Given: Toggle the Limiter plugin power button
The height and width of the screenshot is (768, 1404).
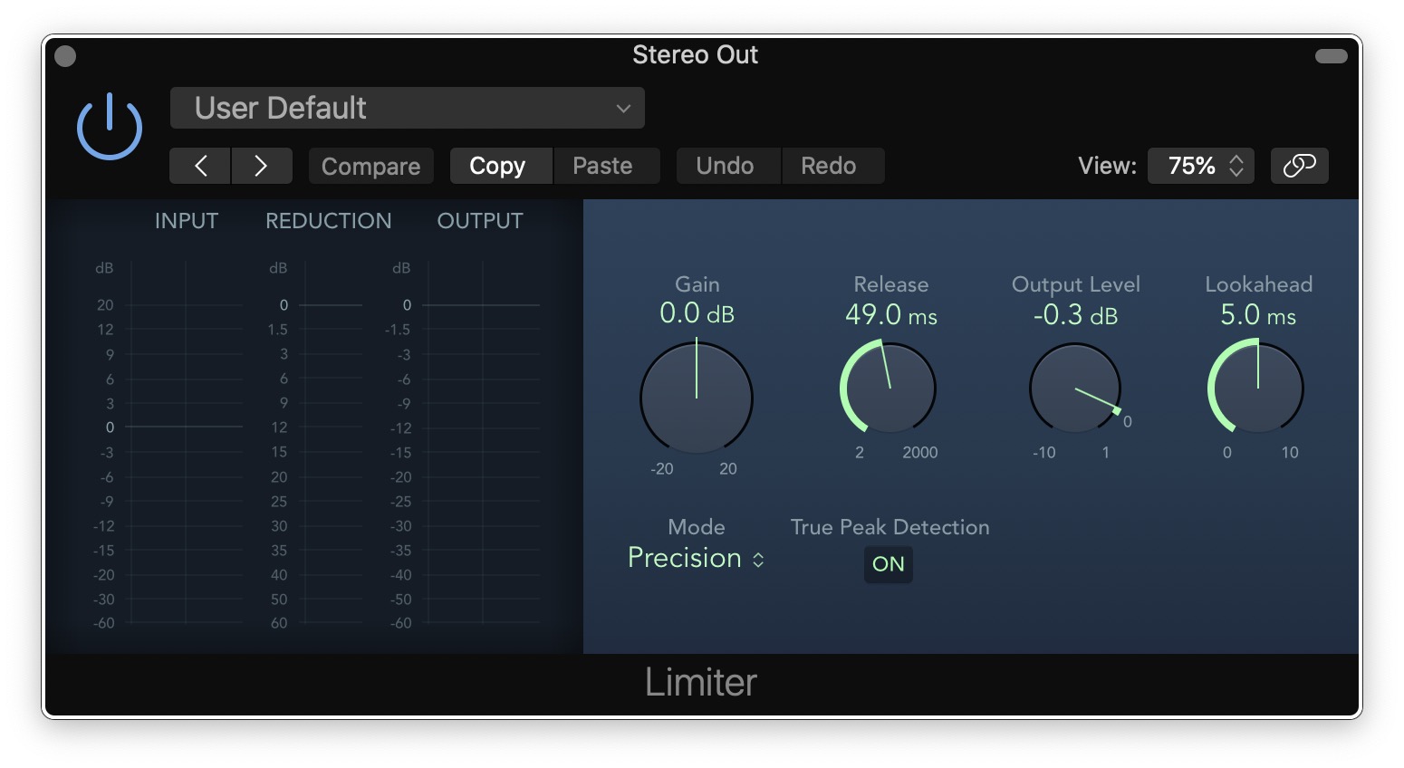Looking at the screenshot, I should (109, 128).
